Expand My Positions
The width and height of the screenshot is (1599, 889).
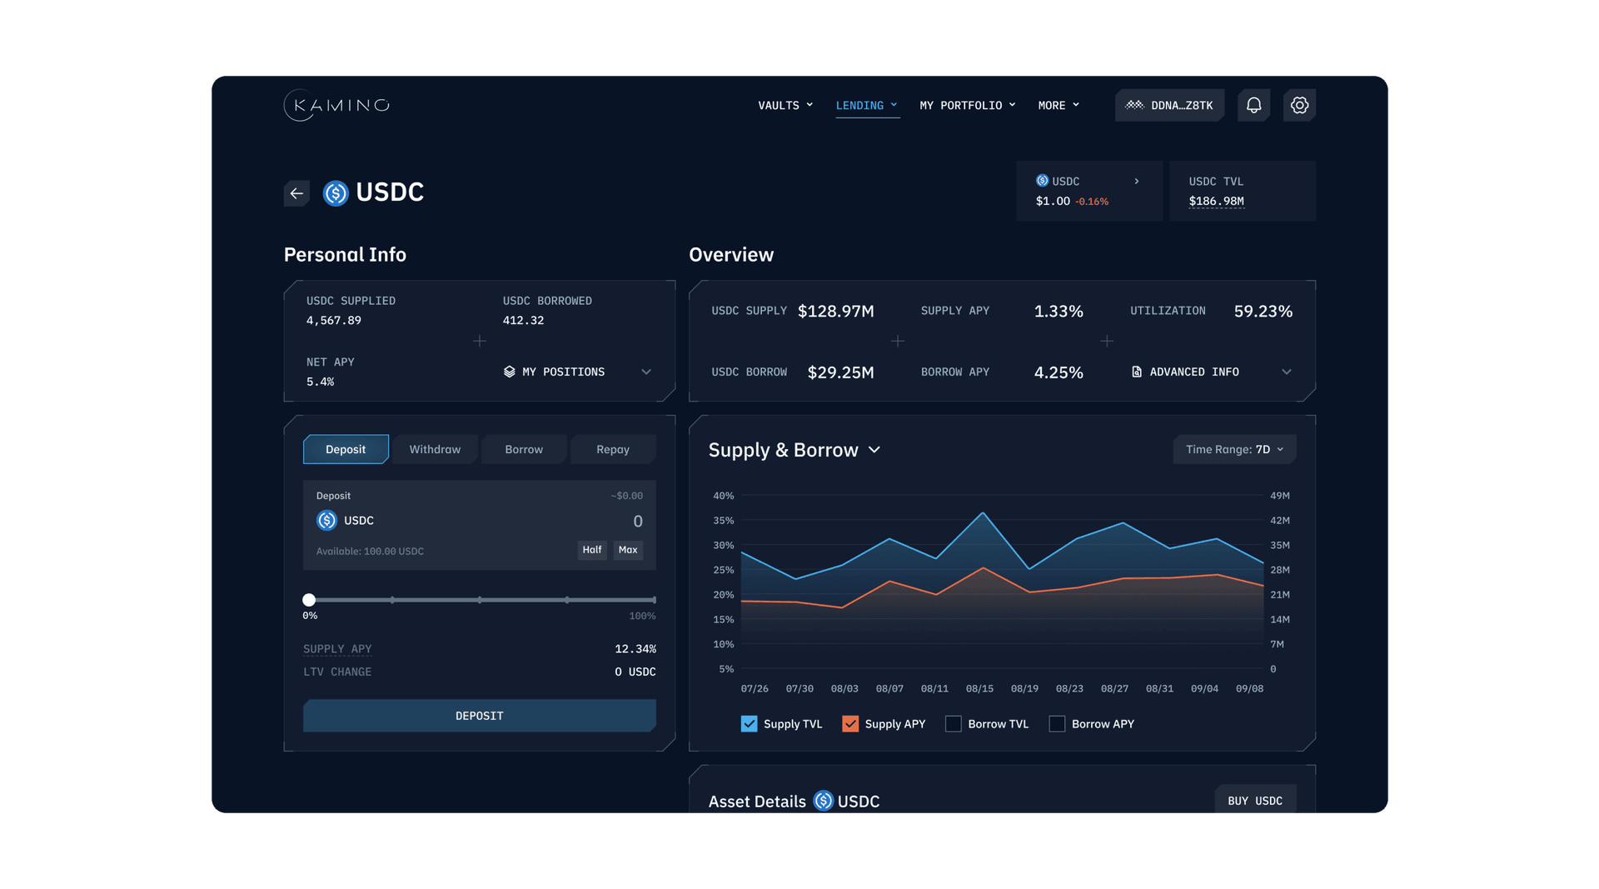(x=578, y=372)
